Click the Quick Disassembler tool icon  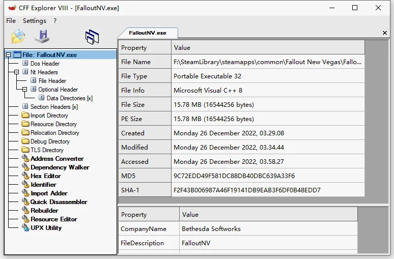[25, 202]
